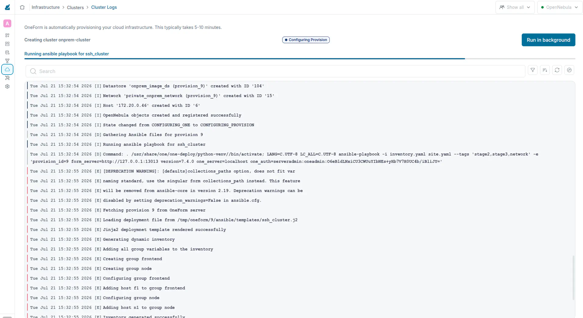Click the magnifier icon in the search box
Viewport: 583px width, 318px height.
pyautogui.click(x=33, y=71)
